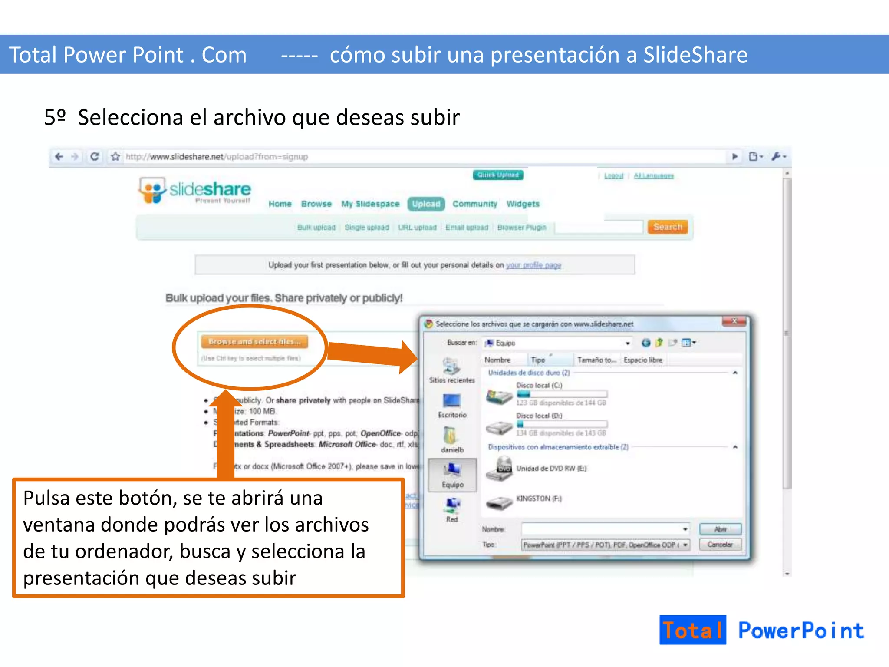Click Cancelar button in dialog
The height and width of the screenshot is (667, 889).
click(720, 545)
